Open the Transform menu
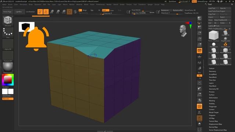 click(142, 4)
